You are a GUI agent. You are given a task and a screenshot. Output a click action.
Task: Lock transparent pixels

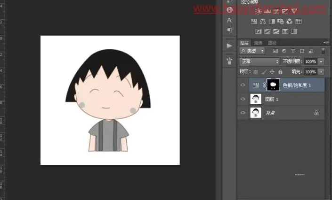click(x=256, y=72)
